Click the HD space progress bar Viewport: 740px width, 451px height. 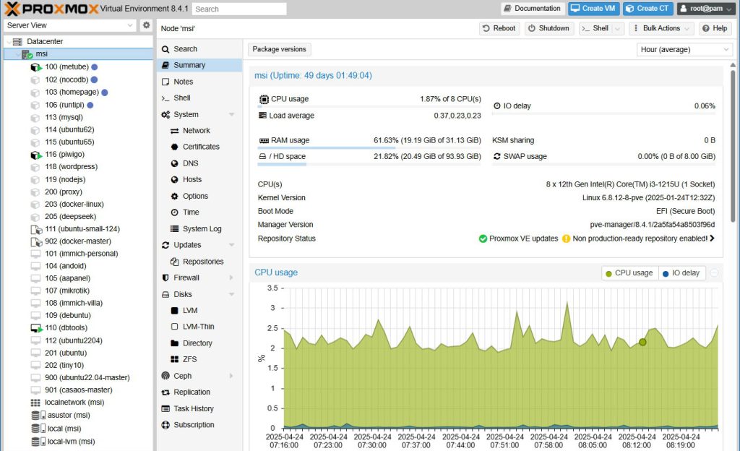pyautogui.click(x=369, y=164)
